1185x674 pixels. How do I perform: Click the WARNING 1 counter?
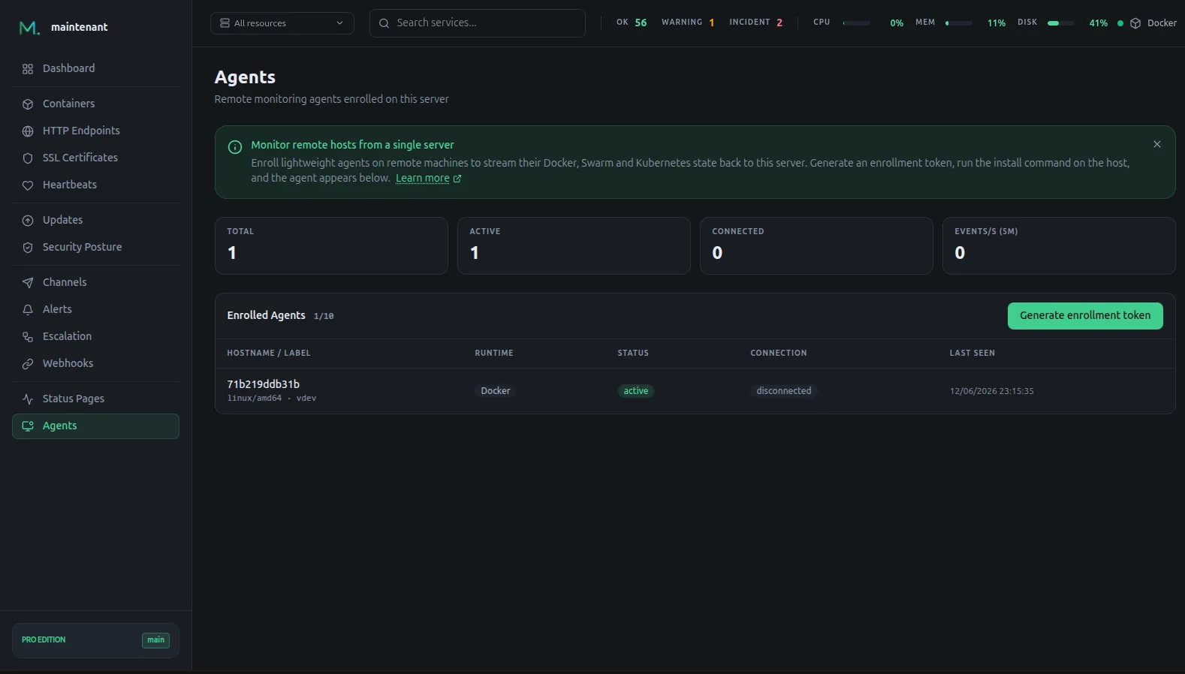(x=688, y=23)
